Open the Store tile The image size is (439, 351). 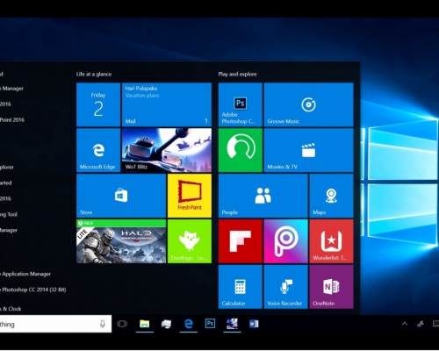(121, 196)
